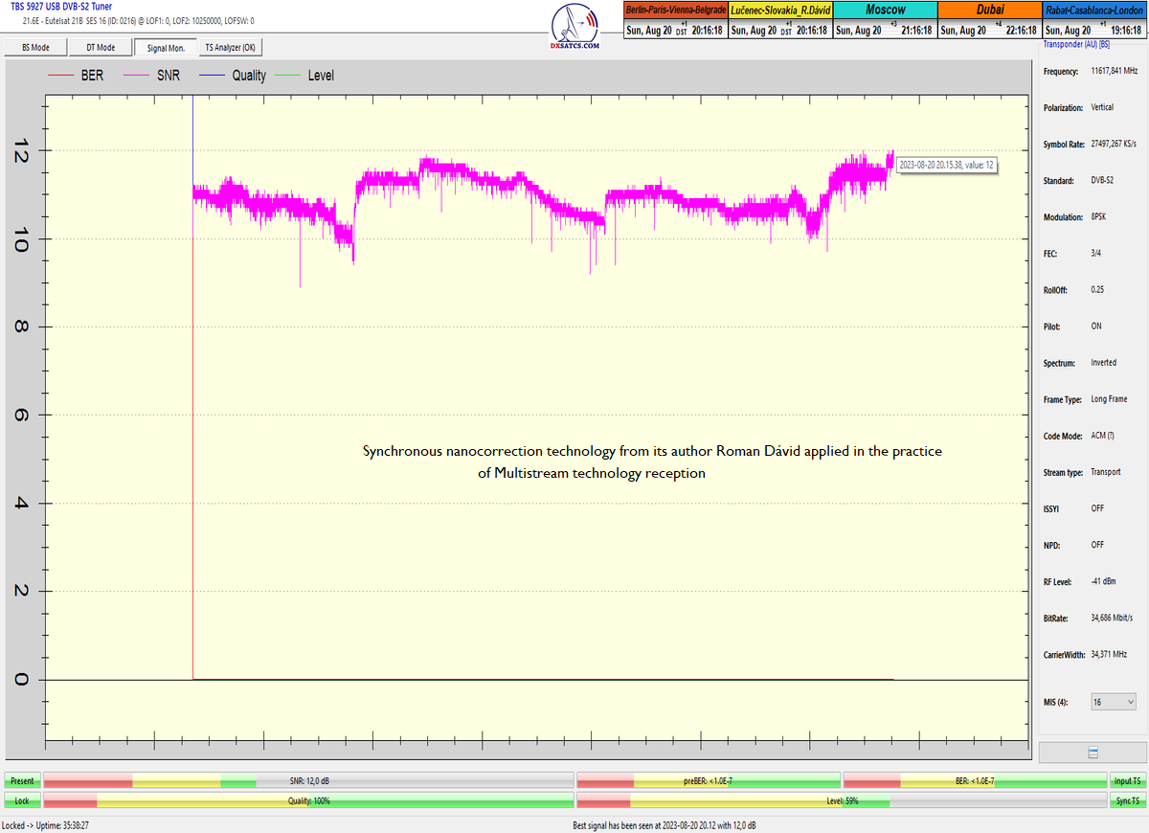Click the green Lock status indicator
The image size is (1149, 833).
coord(21,800)
